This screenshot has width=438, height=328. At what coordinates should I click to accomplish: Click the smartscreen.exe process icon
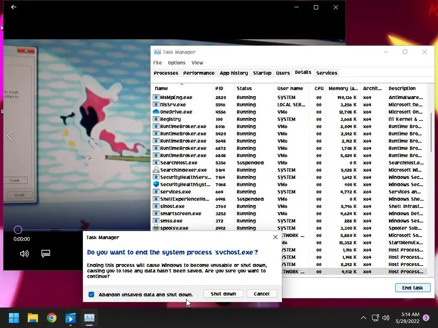pos(156,214)
